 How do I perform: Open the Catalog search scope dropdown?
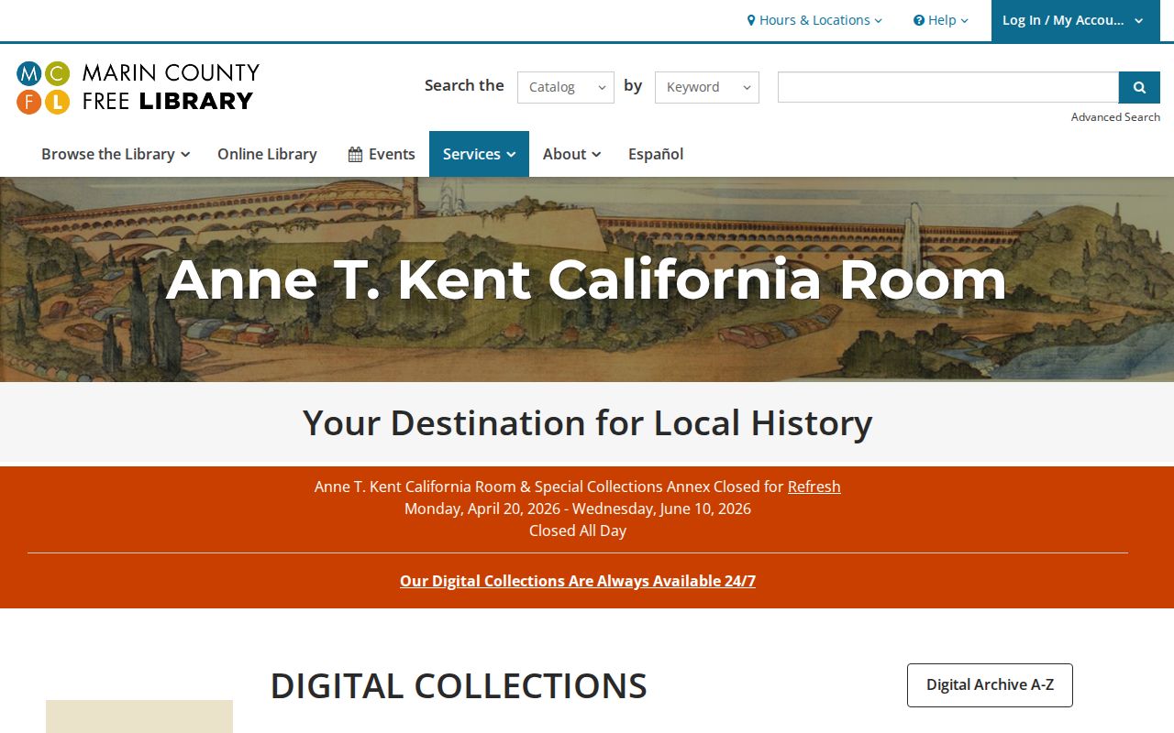tap(566, 87)
